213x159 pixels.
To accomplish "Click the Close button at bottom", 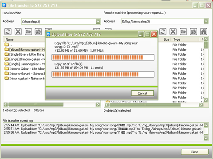I will [x=194, y=152].
